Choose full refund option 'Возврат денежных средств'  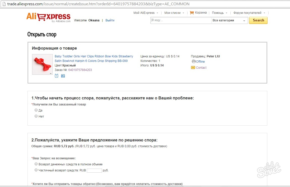36,164
